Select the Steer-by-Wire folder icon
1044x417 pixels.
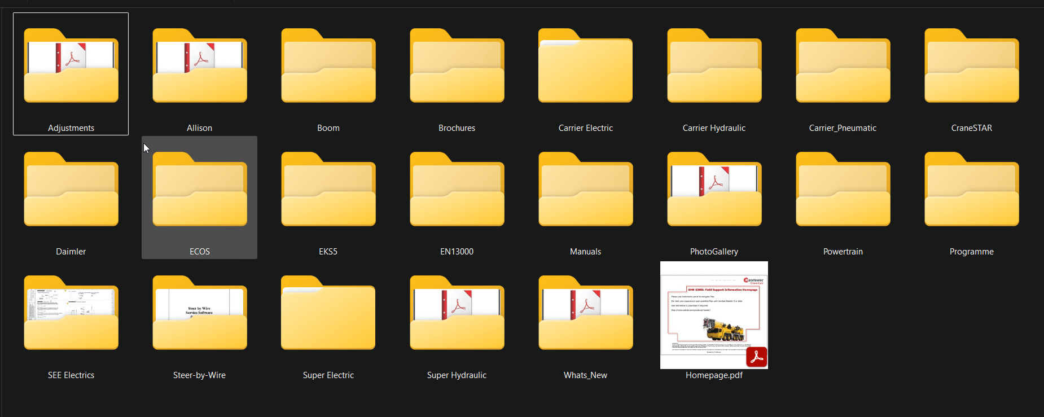pos(200,313)
